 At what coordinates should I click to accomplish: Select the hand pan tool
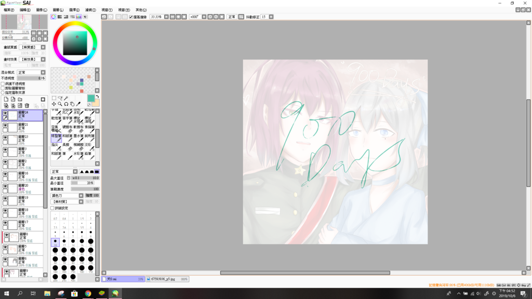pyautogui.click(x=72, y=104)
